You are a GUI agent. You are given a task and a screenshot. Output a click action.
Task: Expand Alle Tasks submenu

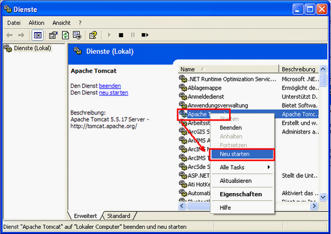243,167
